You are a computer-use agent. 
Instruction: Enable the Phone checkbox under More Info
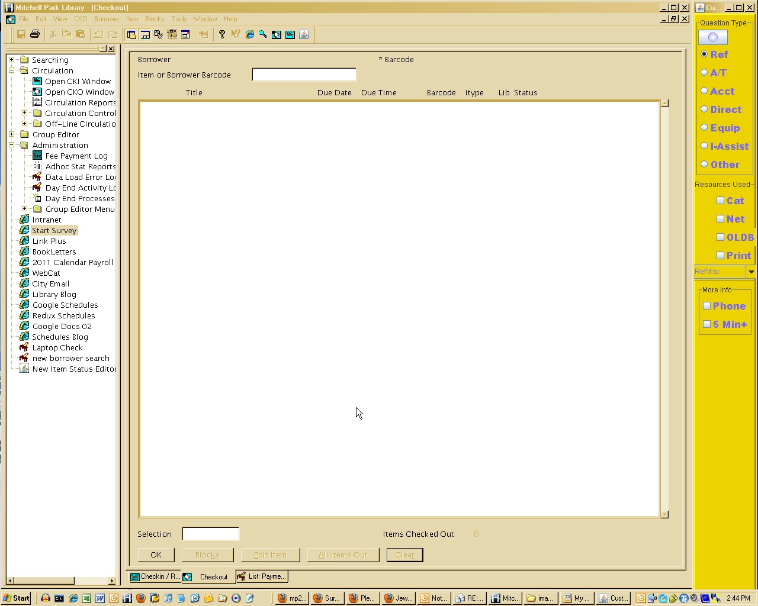(x=706, y=306)
